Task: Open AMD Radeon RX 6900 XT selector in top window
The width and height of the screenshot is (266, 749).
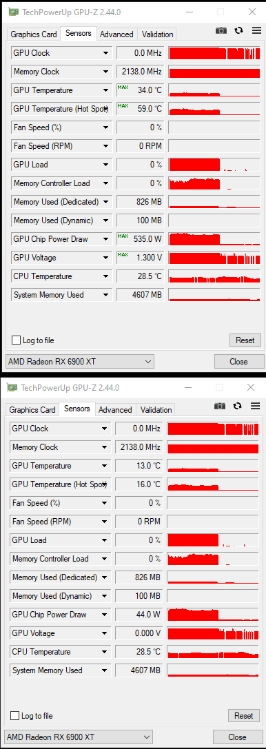Action: [x=80, y=362]
